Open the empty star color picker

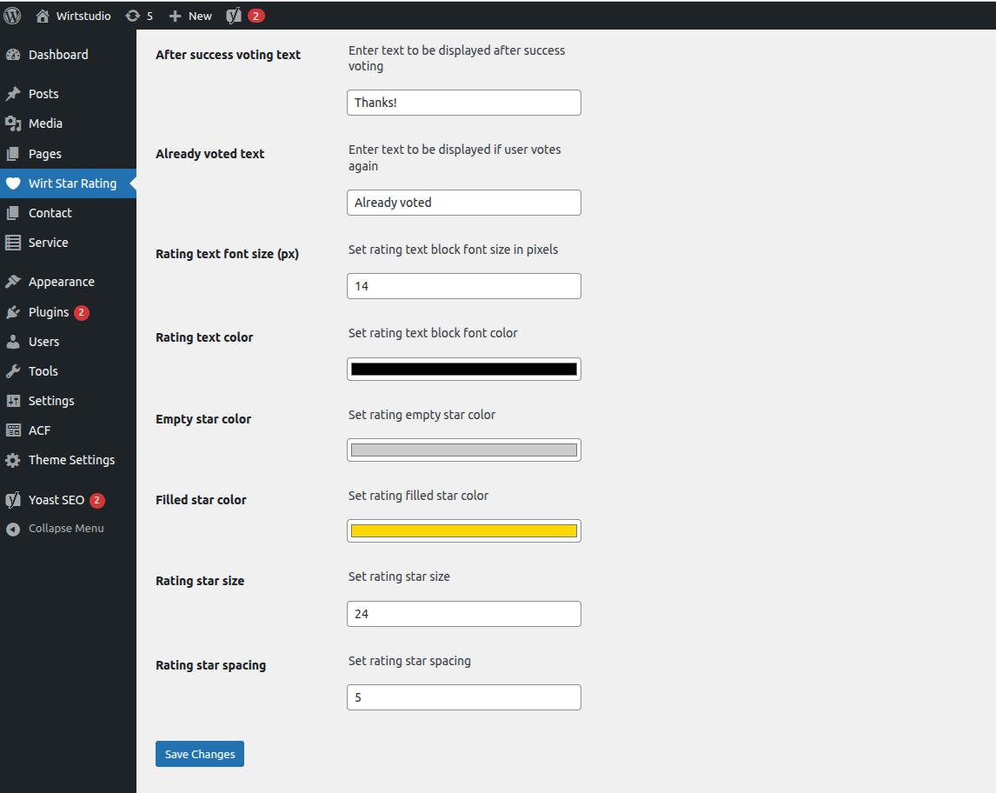click(463, 450)
